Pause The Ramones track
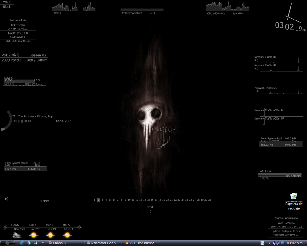The height and width of the screenshot is (246, 307). click(22, 121)
